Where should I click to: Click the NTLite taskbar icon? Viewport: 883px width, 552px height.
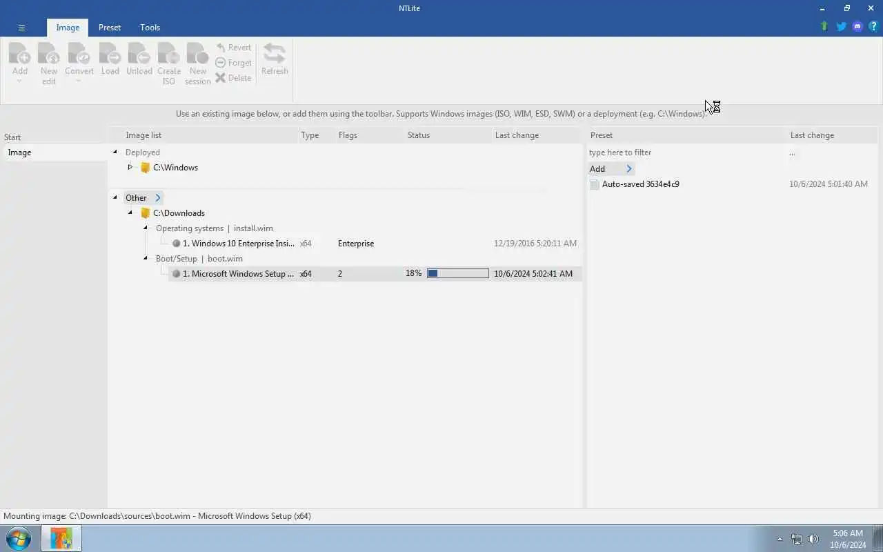61,538
